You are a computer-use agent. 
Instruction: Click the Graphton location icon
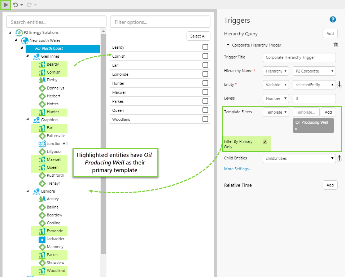[x=36, y=120]
